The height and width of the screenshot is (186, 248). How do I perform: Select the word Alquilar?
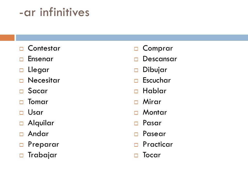pos(41,123)
